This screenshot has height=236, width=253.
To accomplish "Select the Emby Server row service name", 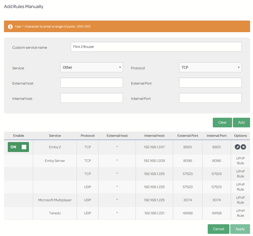I will pos(55,161).
